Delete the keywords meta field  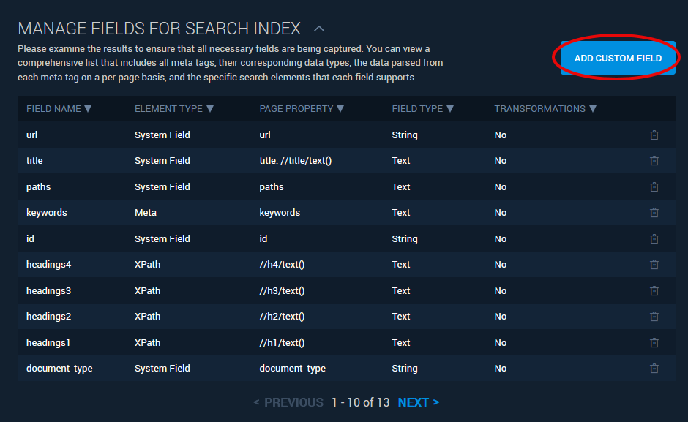point(654,213)
